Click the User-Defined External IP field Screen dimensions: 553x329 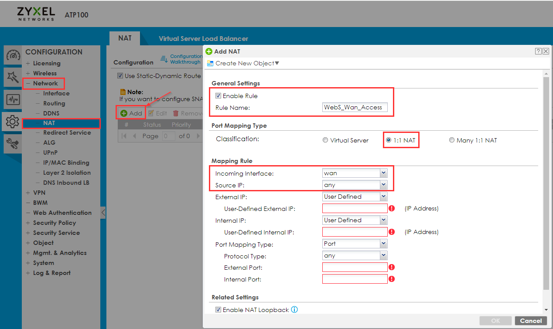tap(355, 209)
